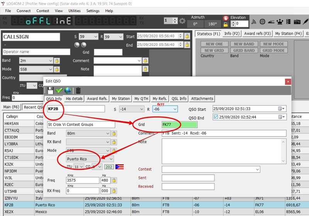Open the main window Band 2m dropdown

pyautogui.click(x=51, y=61)
